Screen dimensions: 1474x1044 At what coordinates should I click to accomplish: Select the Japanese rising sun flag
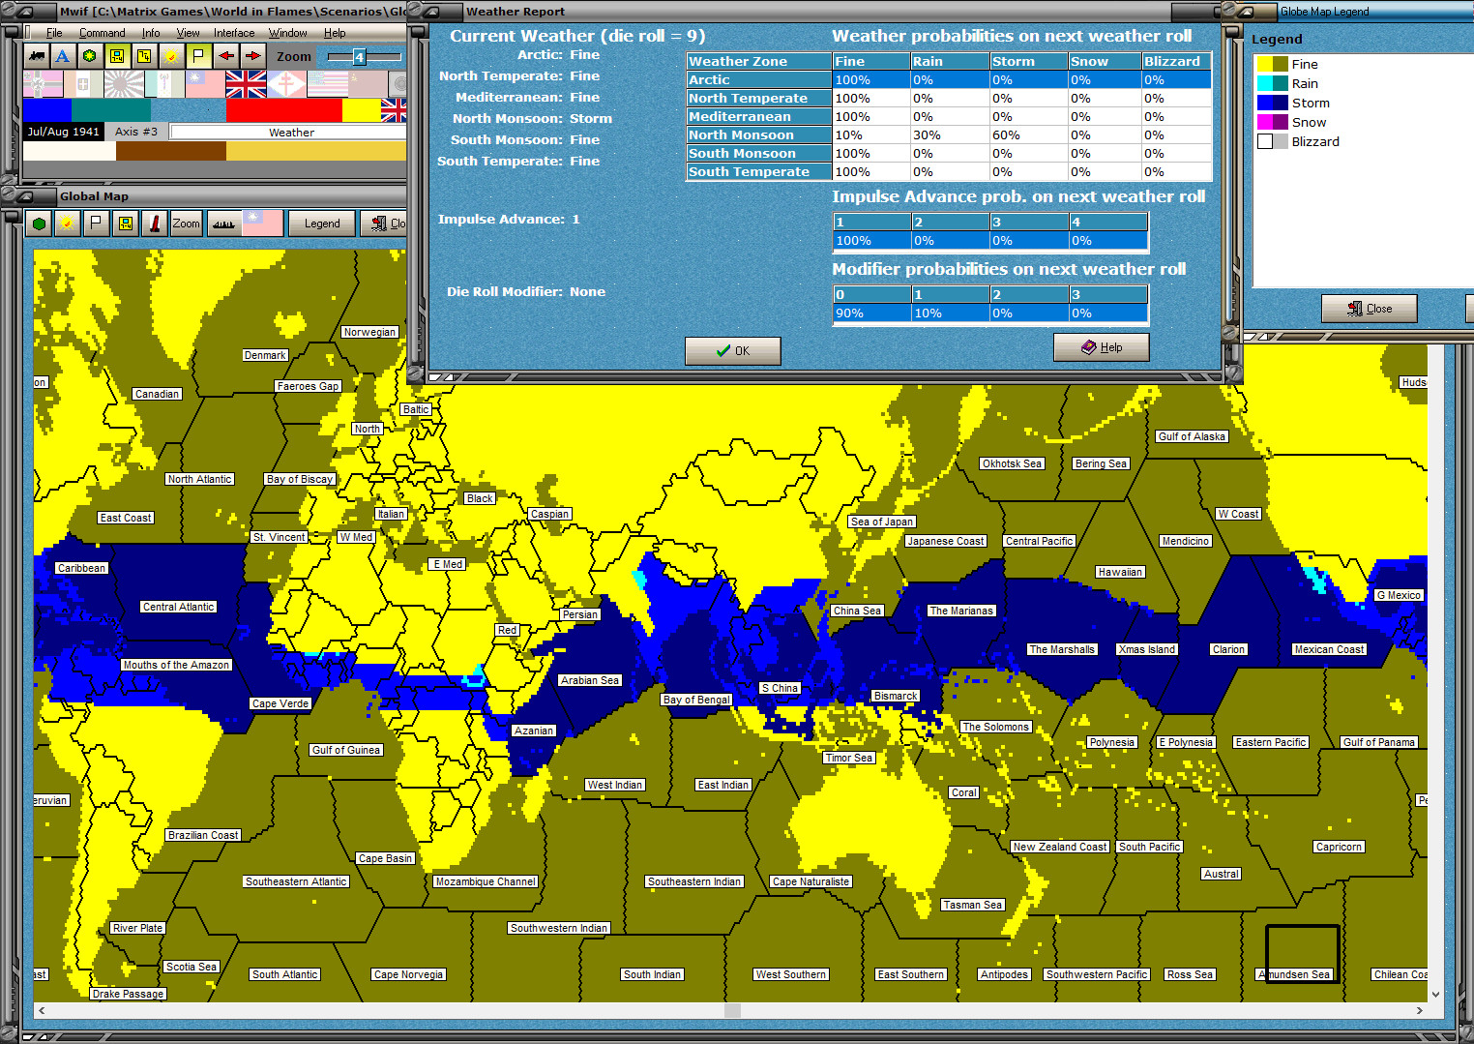pos(124,84)
